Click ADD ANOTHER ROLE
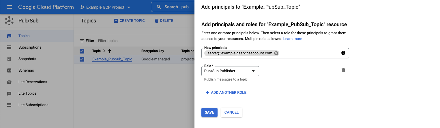440x128 pixels. click(x=226, y=93)
